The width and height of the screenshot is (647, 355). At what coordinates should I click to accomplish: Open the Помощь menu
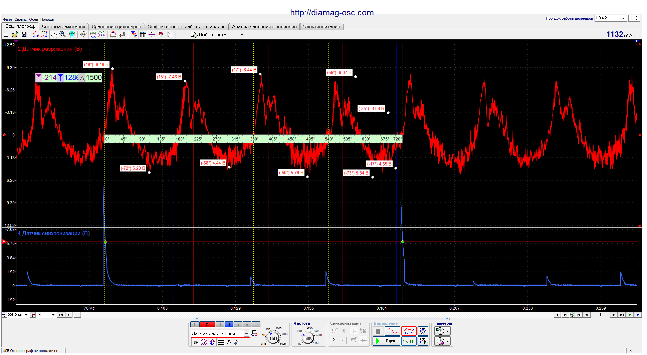click(x=47, y=19)
